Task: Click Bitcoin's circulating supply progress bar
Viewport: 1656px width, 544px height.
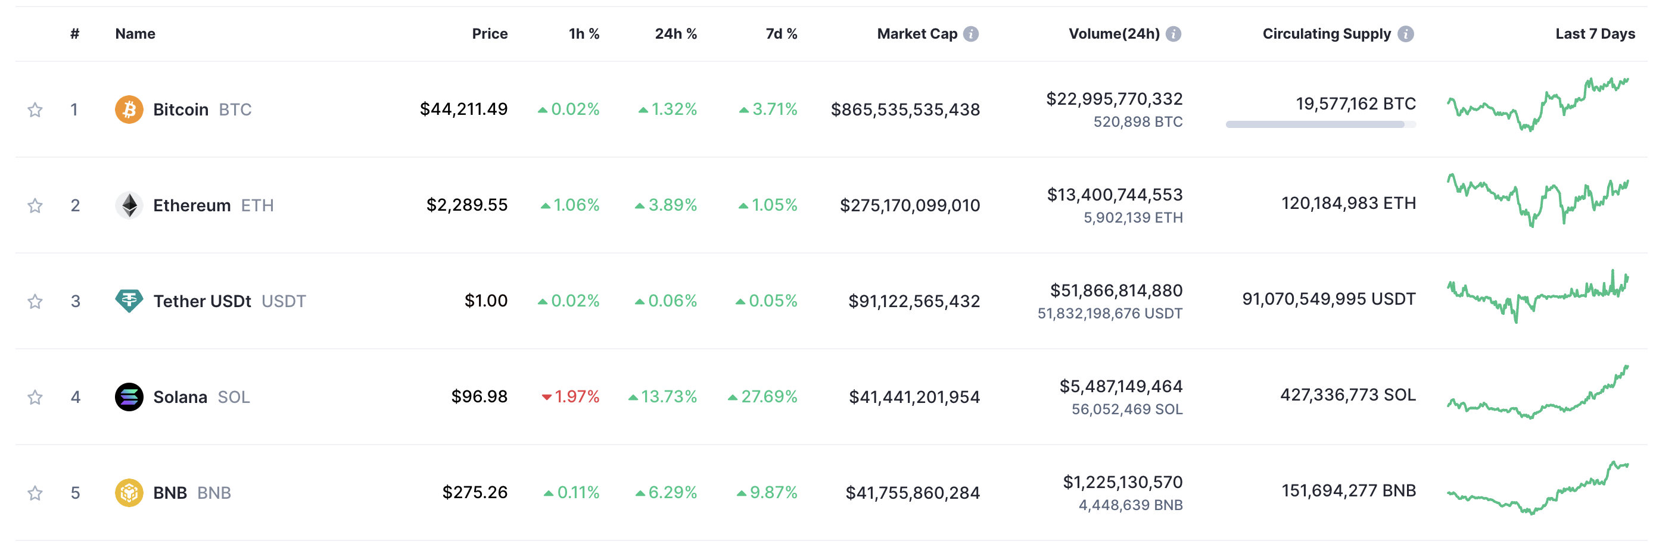Action: coord(1320,124)
